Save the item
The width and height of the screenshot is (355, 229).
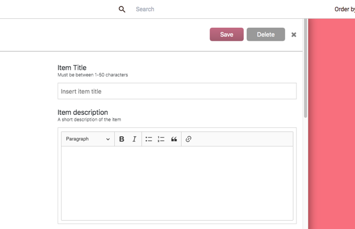[x=227, y=34]
